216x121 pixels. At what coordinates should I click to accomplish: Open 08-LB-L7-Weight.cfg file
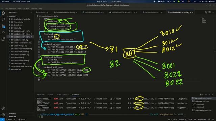tap(19, 46)
